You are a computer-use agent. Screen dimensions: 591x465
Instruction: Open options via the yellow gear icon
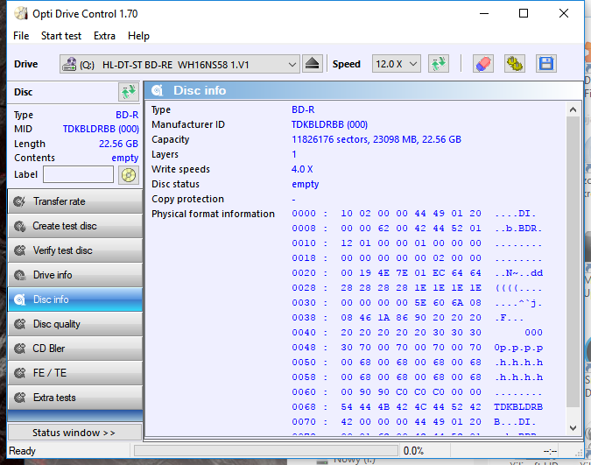(x=515, y=64)
